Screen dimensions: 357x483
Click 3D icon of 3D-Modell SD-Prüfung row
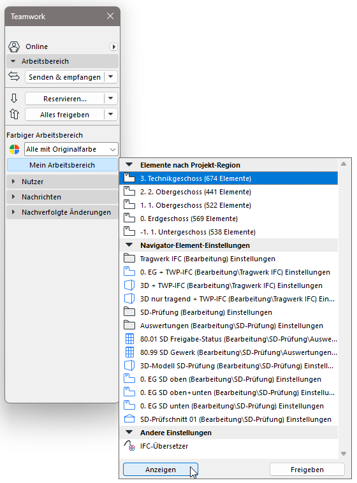point(129,365)
